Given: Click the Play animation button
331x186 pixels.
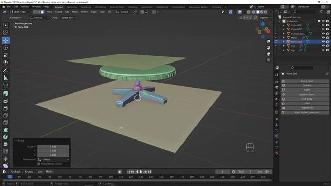Looking at the screenshot, I should click(x=141, y=172).
